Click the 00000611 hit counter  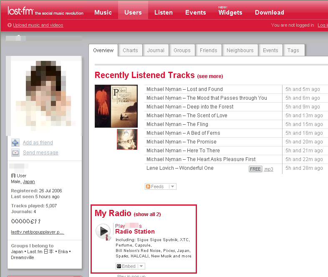26,221
